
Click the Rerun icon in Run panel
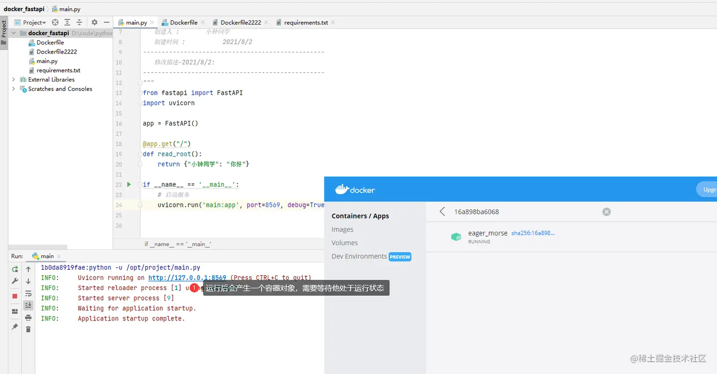coord(15,269)
